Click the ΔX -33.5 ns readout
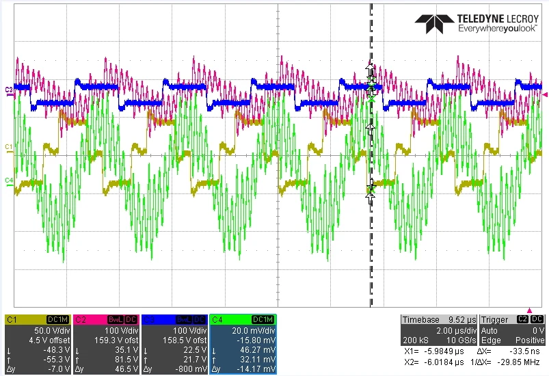Screen dimensions: 549x376 click(x=508, y=351)
